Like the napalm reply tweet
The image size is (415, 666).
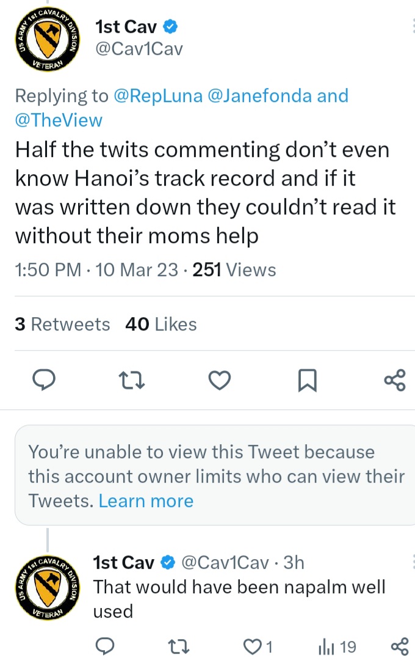(x=258, y=647)
